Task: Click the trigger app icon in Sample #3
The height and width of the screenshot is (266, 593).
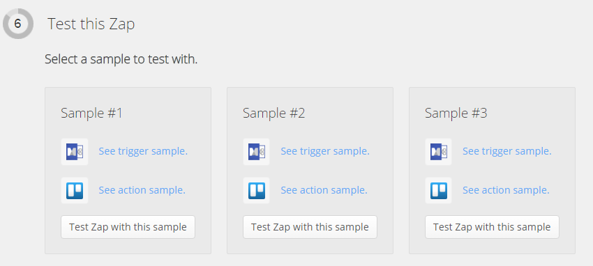Action: [x=438, y=152]
